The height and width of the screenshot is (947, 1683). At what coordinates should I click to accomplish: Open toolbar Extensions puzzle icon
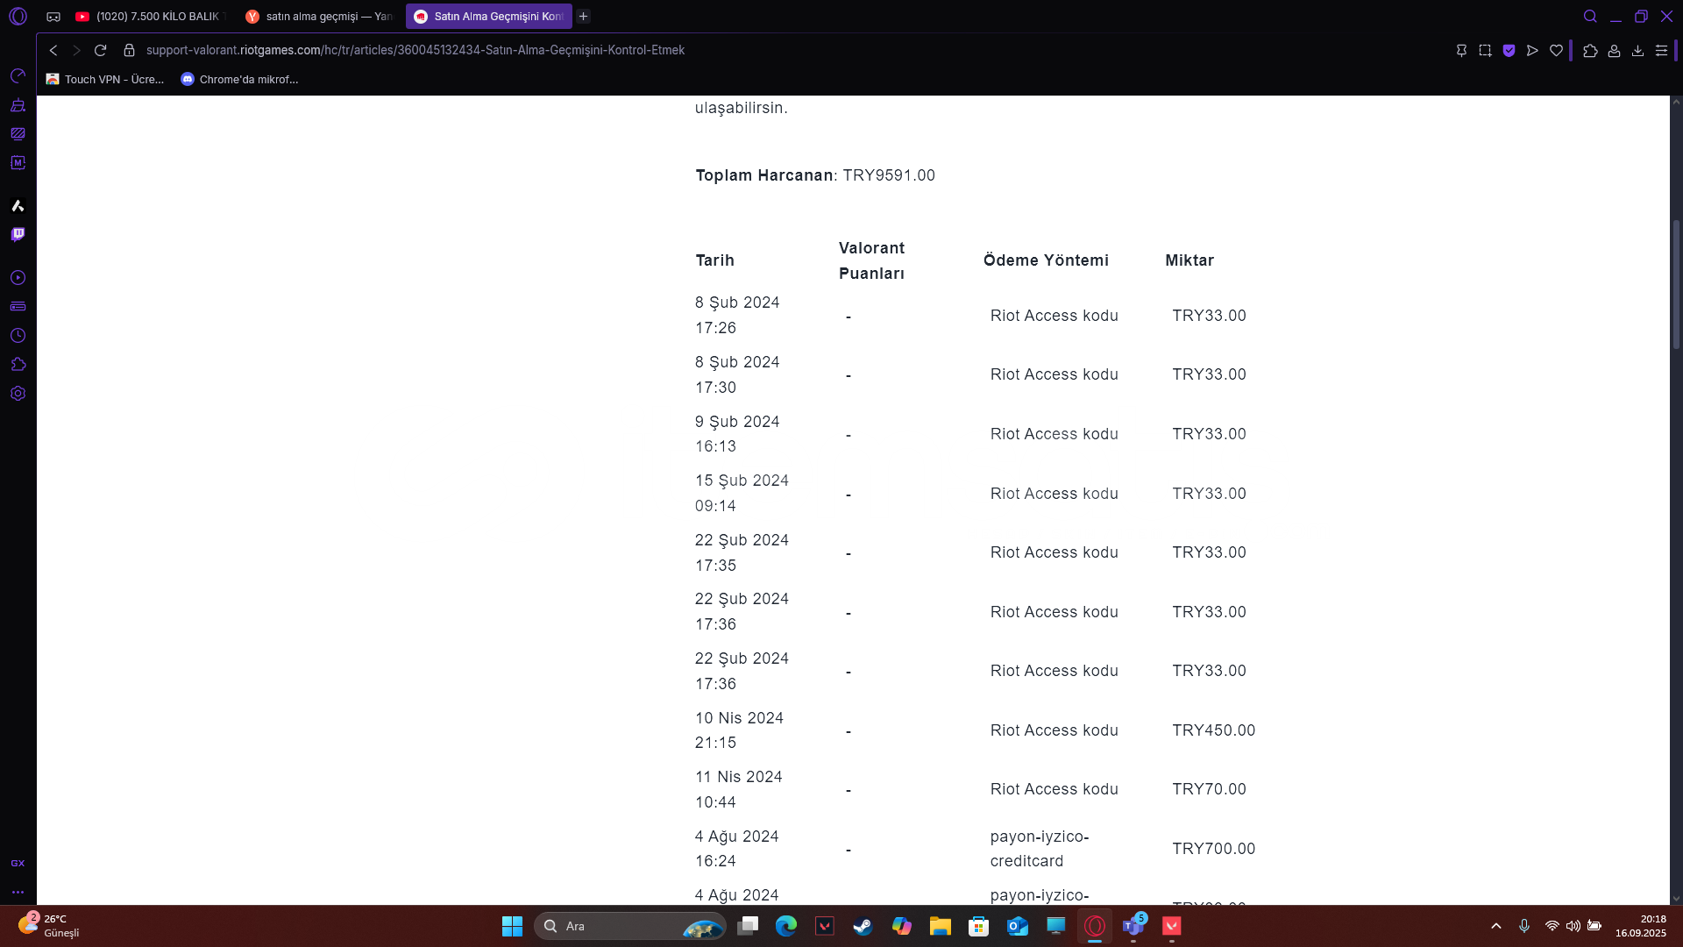coord(1590,51)
